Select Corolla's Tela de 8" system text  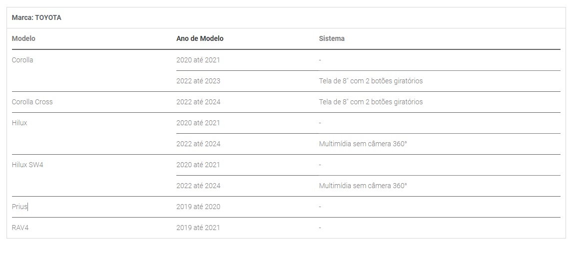pyautogui.click(x=370, y=81)
